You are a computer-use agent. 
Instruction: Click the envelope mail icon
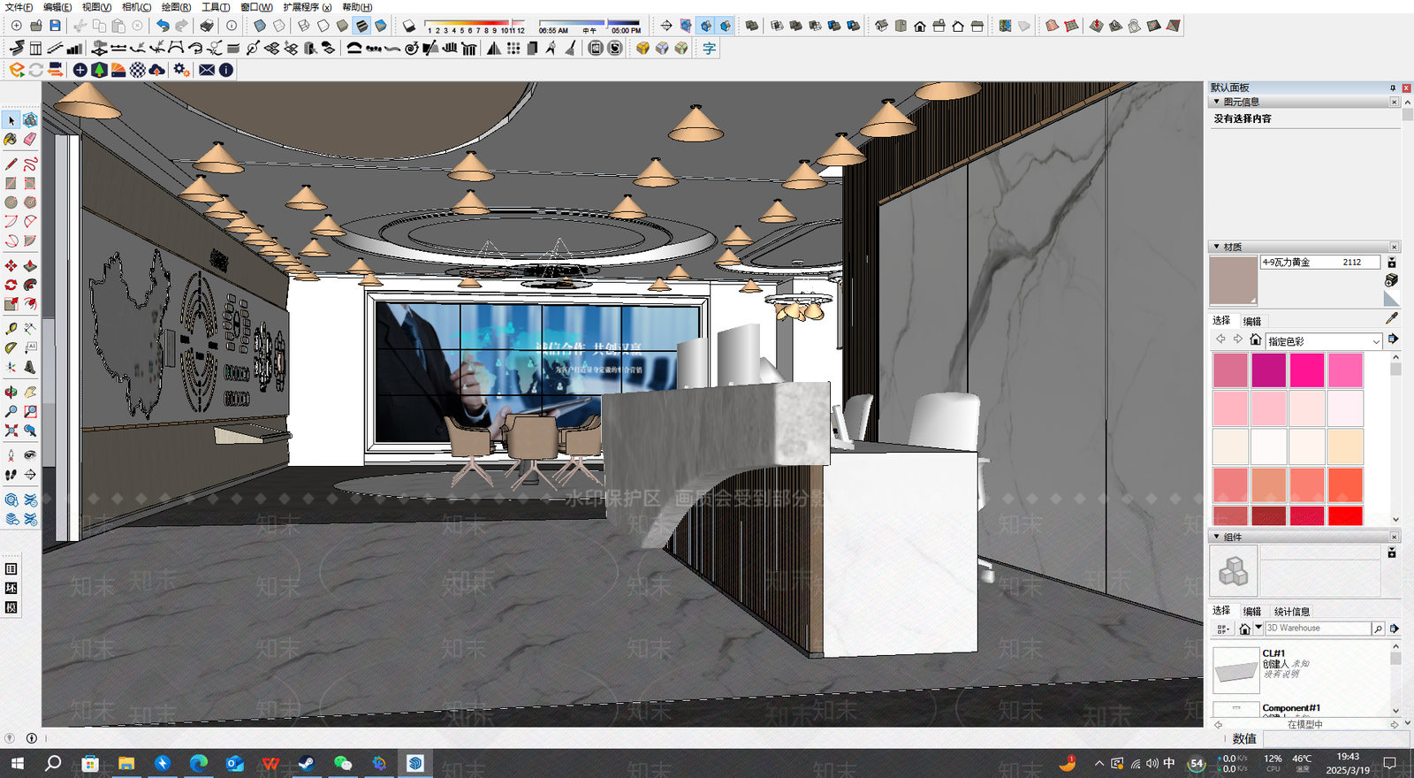click(207, 70)
